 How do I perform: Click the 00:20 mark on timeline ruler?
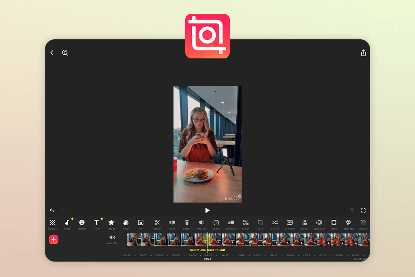tap(290, 255)
